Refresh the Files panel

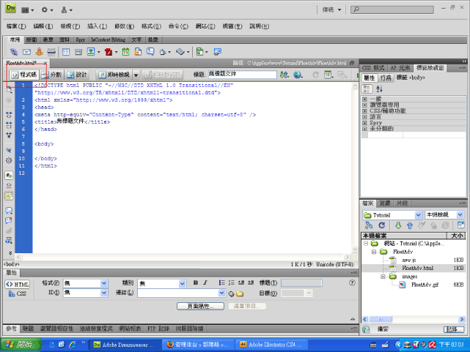coord(381,225)
